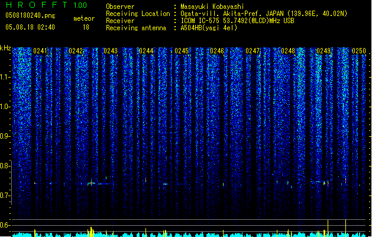Click observer name Masayuki Kobayashi
This screenshot has height=237, width=372.
212,7
